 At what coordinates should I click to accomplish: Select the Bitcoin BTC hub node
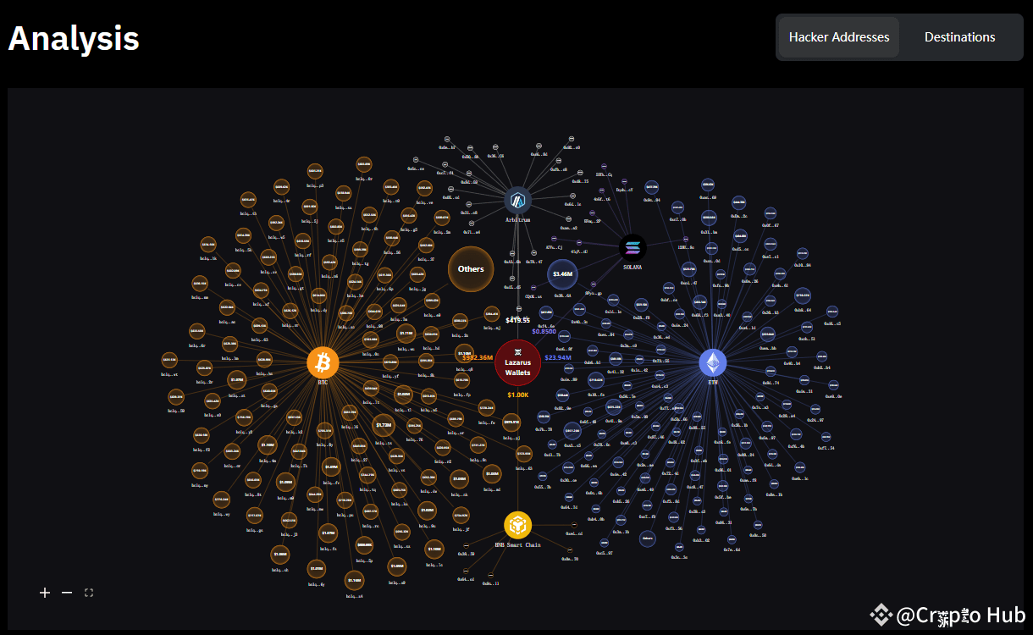click(323, 362)
